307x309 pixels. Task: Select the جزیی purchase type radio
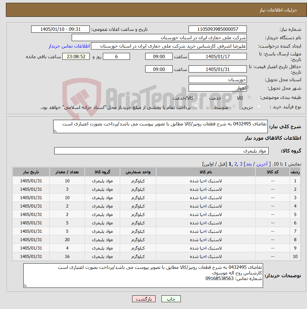(x=259, y=106)
